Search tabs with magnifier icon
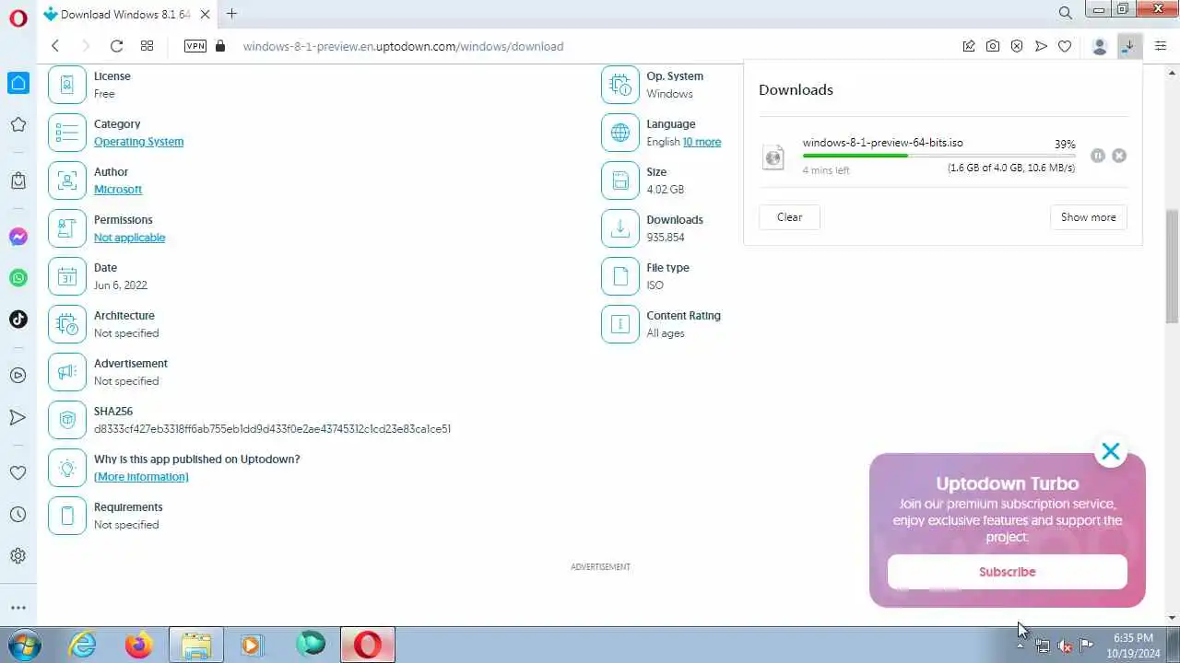 [x=1066, y=14]
